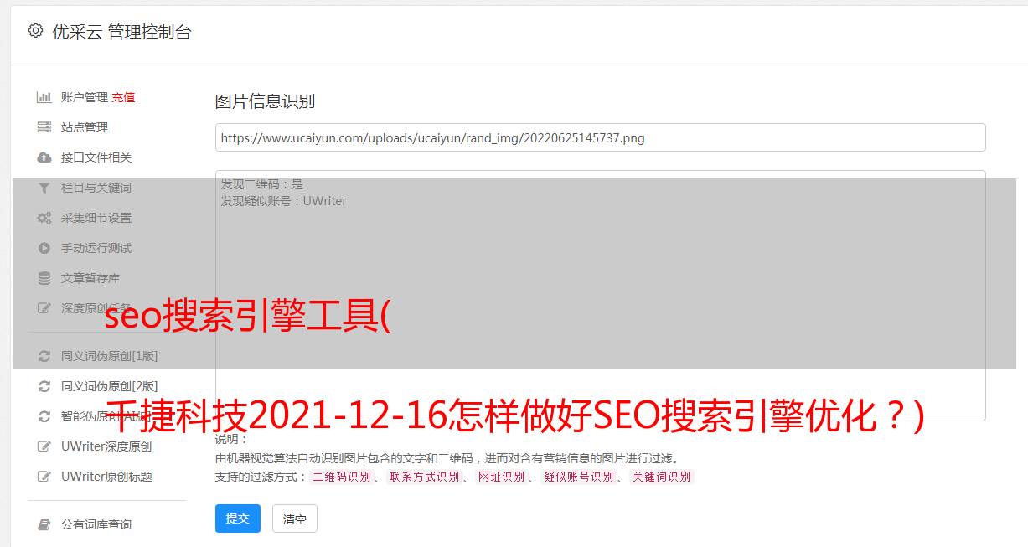
Task: Click the refresh icon beside 同义词伪原创[2版]
Action: pyautogui.click(x=44, y=386)
